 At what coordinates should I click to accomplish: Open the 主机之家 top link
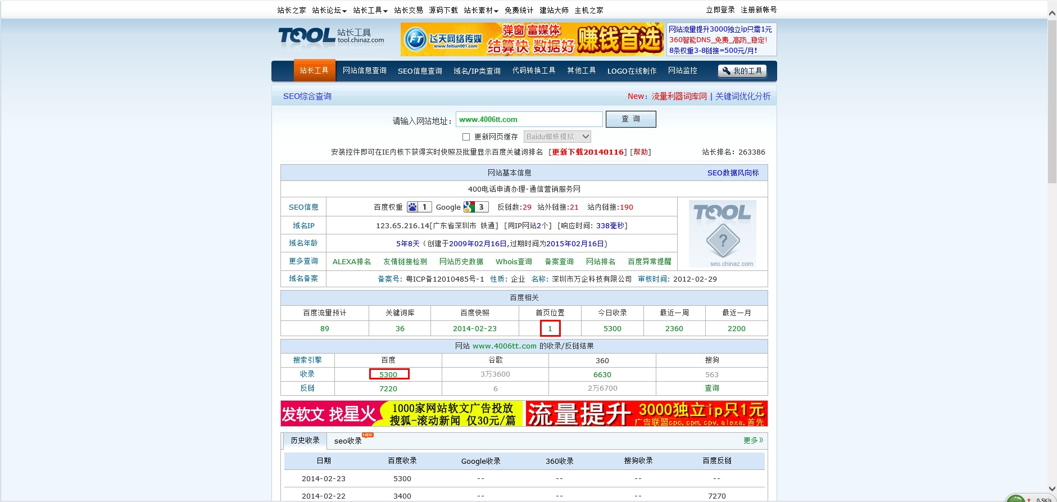(589, 10)
